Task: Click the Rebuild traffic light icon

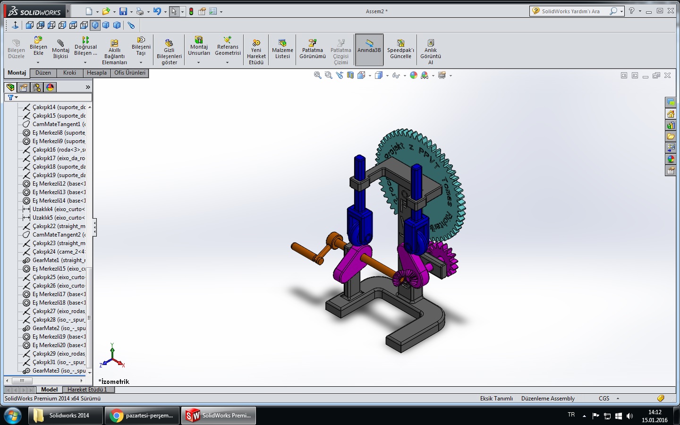Action: (191, 11)
